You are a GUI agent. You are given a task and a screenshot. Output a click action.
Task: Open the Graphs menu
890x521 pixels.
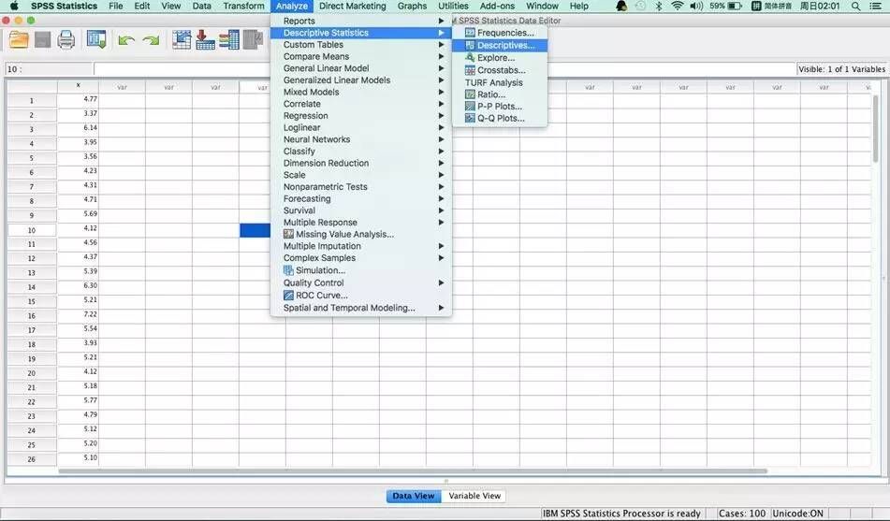pyautogui.click(x=412, y=6)
